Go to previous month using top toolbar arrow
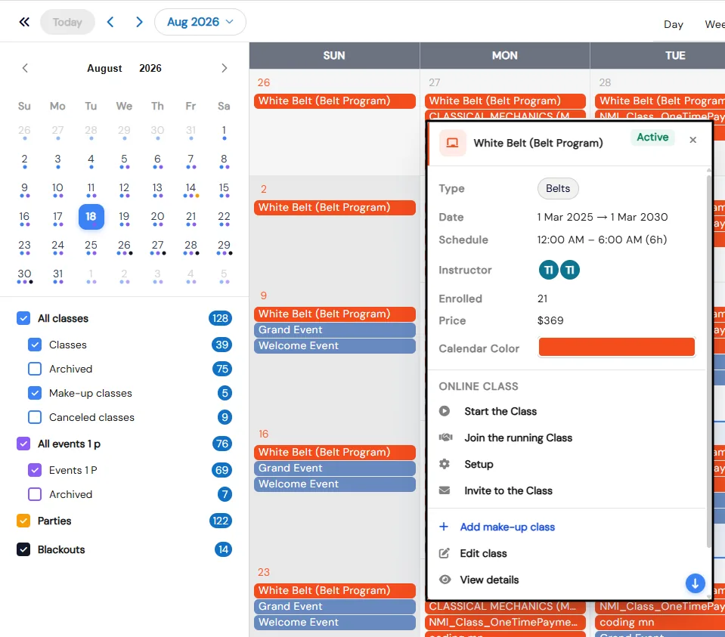Viewport: 725px width, 637px height. (x=110, y=22)
